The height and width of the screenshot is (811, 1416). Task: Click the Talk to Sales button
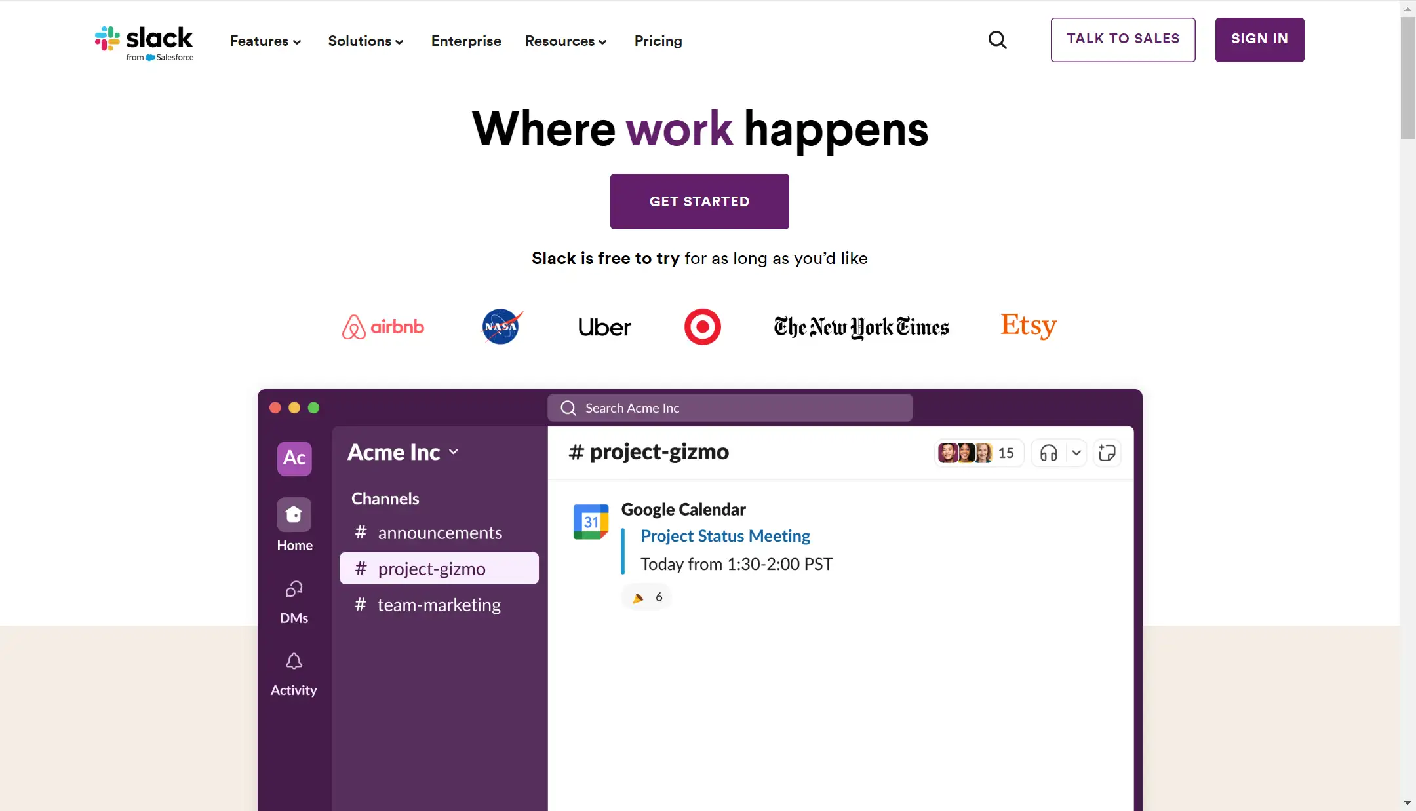[x=1123, y=39]
